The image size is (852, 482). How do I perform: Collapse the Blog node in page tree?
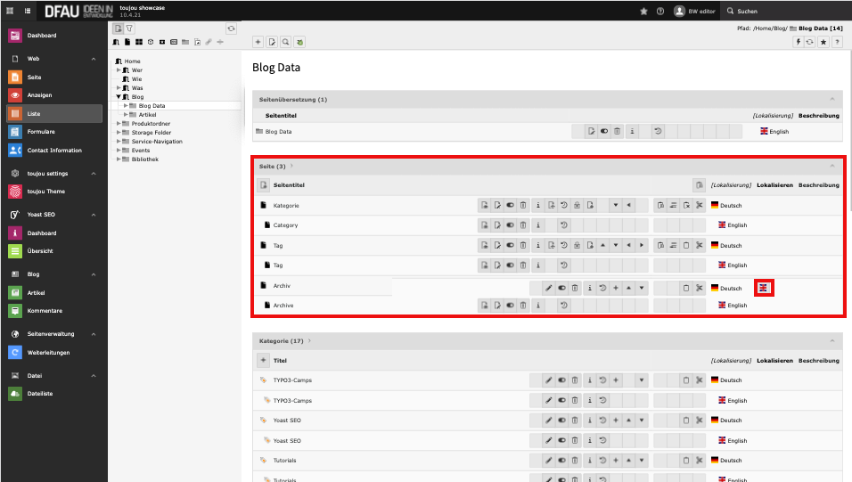119,96
